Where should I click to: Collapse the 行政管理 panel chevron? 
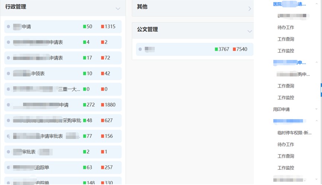pos(118,9)
